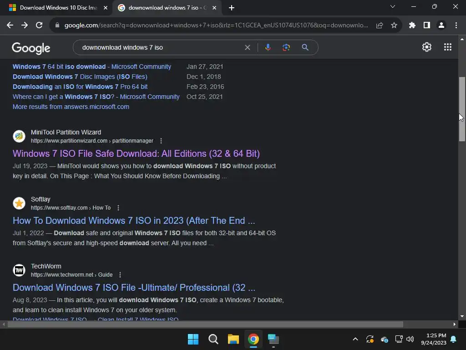Switch to the Download Windows 10 Disc Image tab
This screenshot has height=350, width=466.
point(58,8)
